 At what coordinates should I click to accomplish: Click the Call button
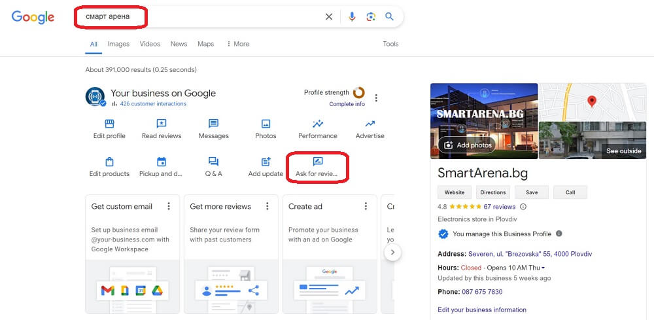click(x=570, y=192)
